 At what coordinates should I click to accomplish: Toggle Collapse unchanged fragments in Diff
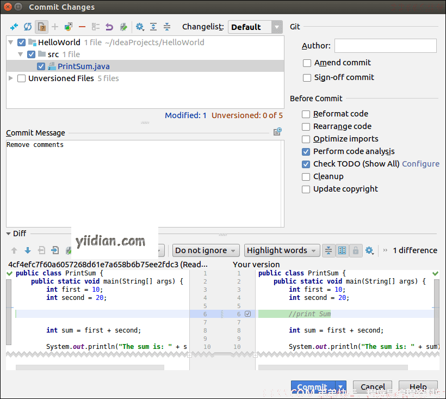pyautogui.click(x=328, y=250)
